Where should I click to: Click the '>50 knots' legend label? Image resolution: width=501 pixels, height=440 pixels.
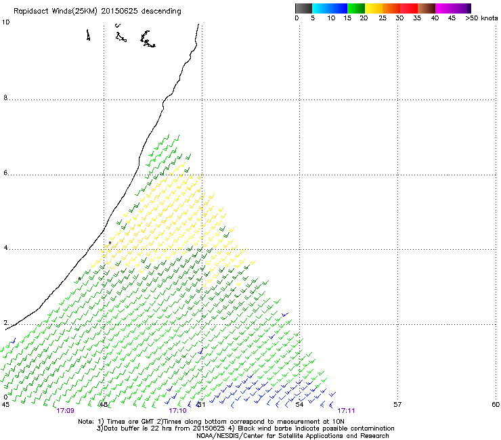pos(481,18)
